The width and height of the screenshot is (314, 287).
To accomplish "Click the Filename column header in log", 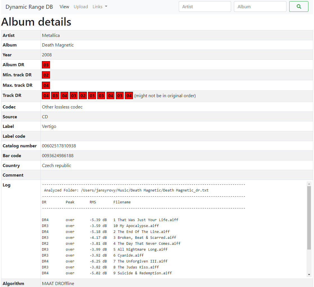I will pyautogui.click(x=122, y=202).
